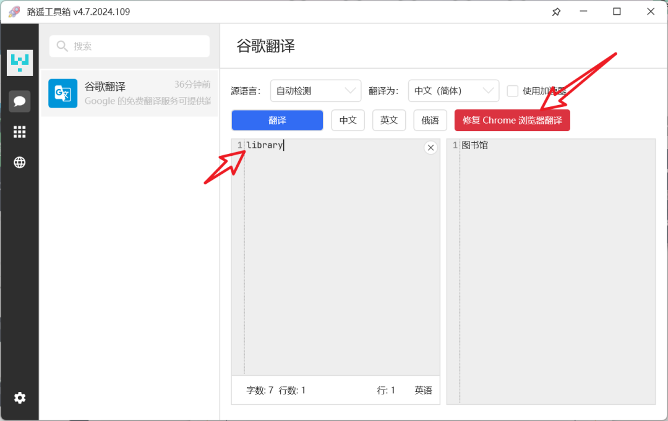
Task: Open the 源语言 自动检测 dropdown
Action: pyautogui.click(x=315, y=91)
